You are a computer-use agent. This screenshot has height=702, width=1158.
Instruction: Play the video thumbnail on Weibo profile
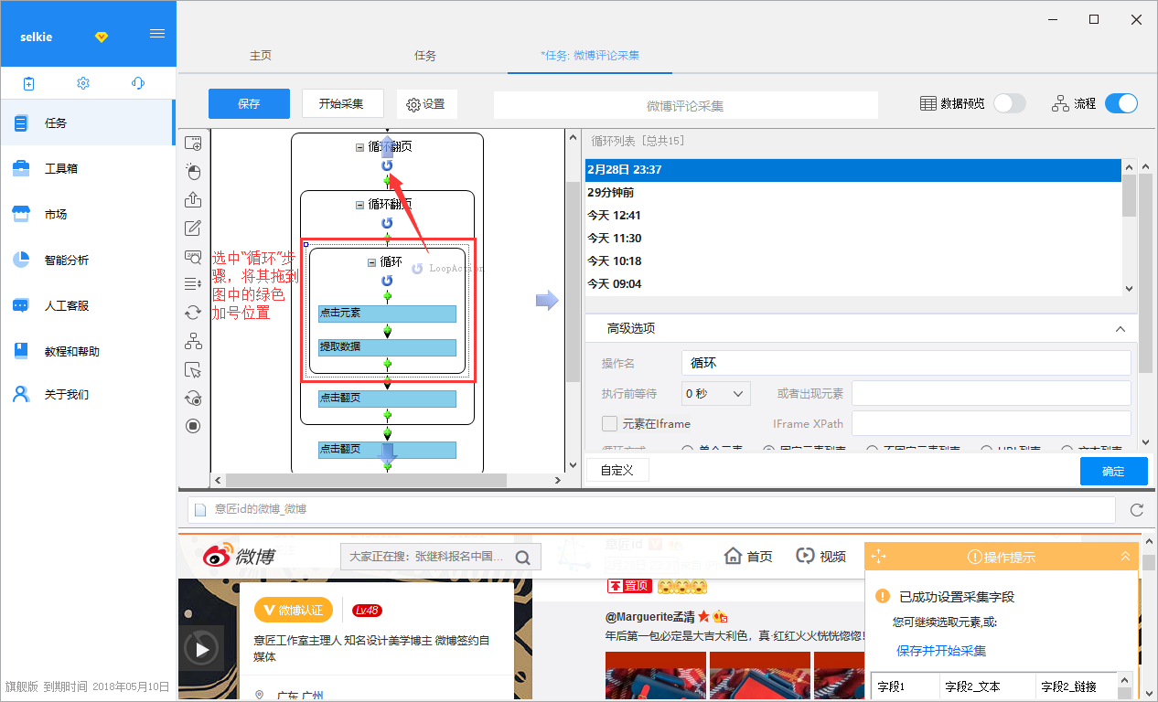201,648
